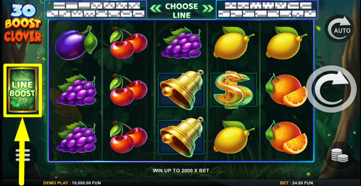This screenshot has width=361, height=186.
Task: Click the Win Up To 2000 X Bet text
Action: pyautogui.click(x=181, y=170)
